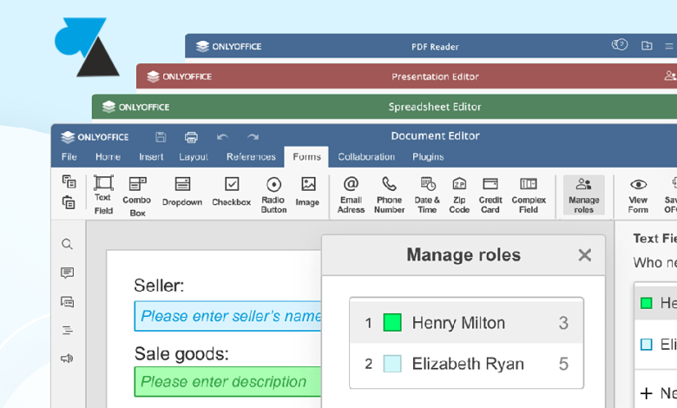Click the Save icon in Document Editor
Screen dimensions: 677x408
pos(161,137)
